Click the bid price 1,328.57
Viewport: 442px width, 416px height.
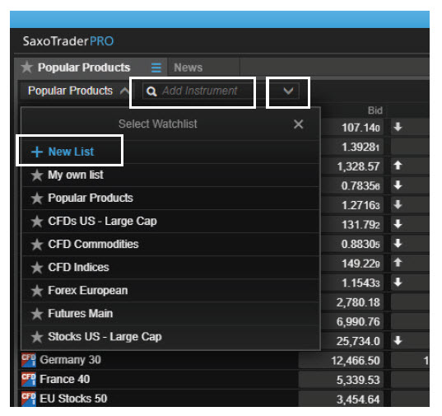tap(358, 166)
